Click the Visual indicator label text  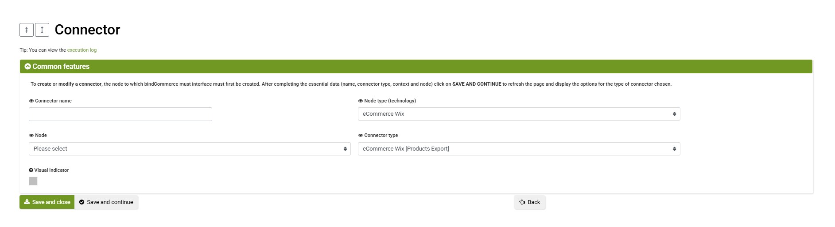(x=52, y=170)
